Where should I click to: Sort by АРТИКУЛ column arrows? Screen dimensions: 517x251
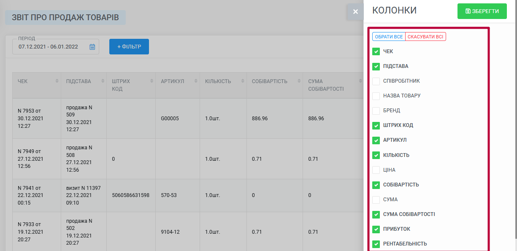pyautogui.click(x=196, y=81)
